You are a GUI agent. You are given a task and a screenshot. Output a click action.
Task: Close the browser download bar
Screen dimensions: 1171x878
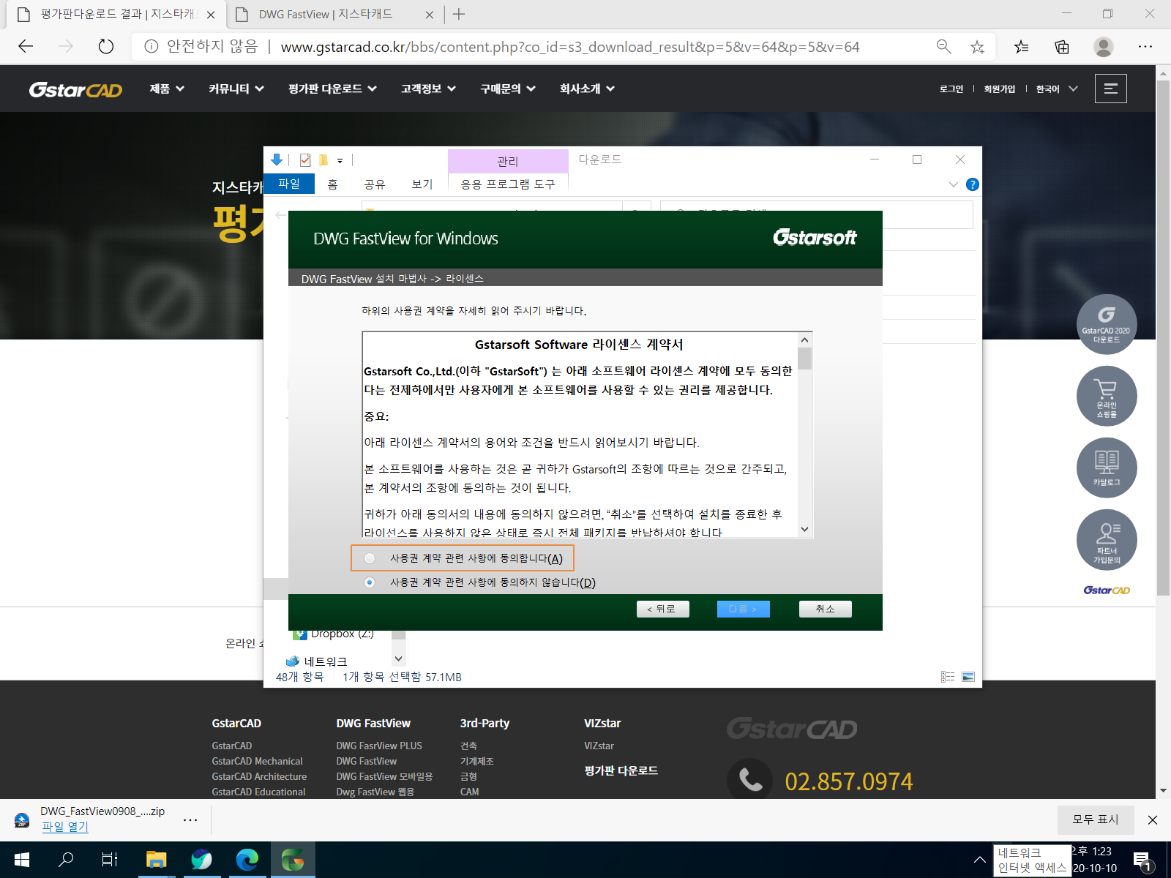pos(1153,819)
